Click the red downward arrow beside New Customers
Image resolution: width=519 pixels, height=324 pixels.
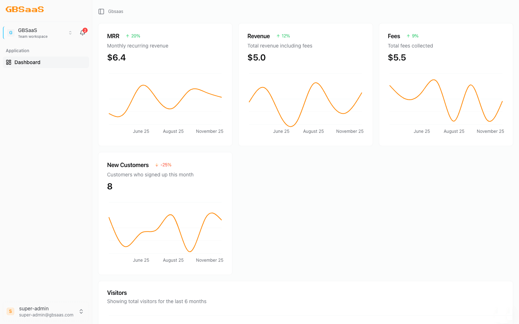pyautogui.click(x=156, y=165)
